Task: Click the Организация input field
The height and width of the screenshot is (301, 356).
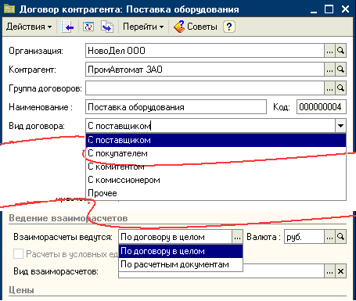Action: tap(205, 51)
